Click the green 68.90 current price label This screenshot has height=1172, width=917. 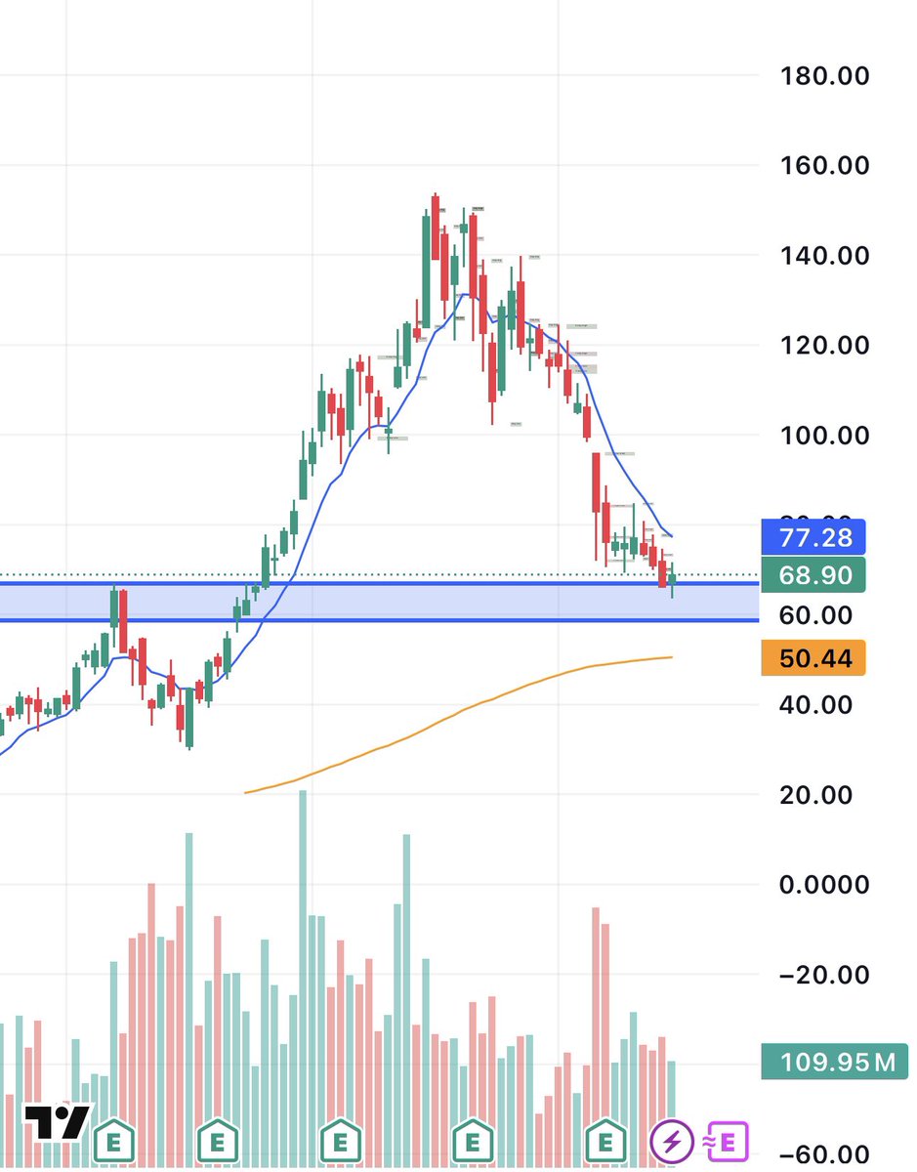pos(813,575)
